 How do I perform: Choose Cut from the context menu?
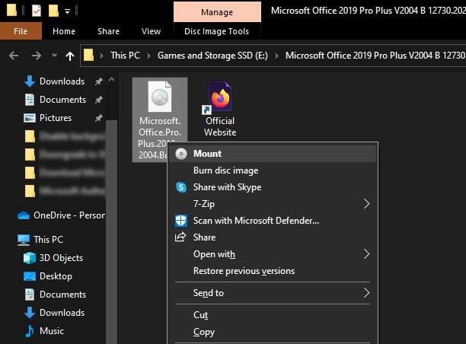tap(273, 315)
